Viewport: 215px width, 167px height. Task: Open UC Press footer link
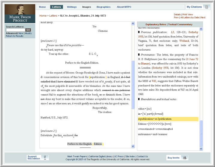[119, 156]
